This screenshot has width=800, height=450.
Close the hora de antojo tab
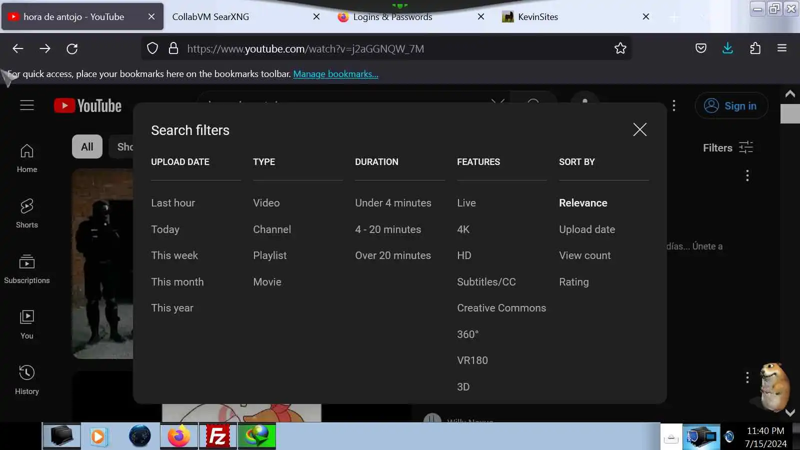151,16
